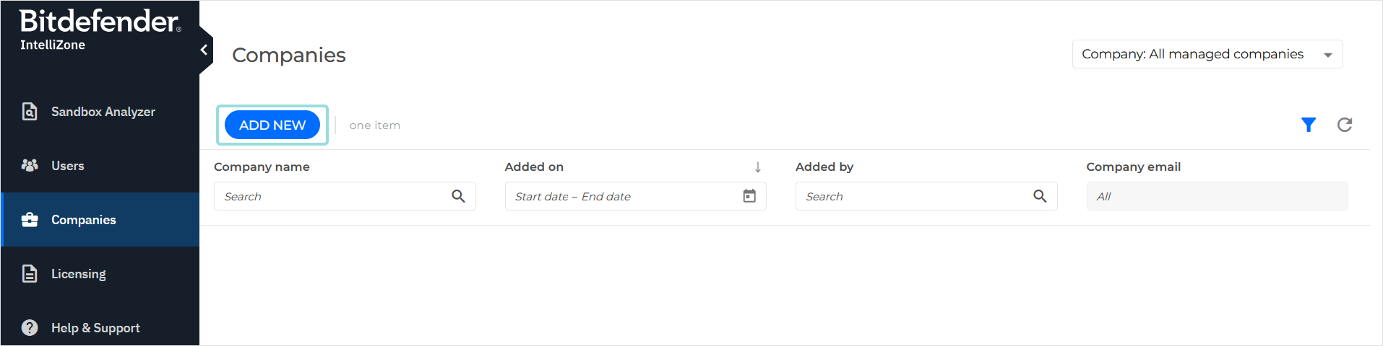Open the Users menu item

(x=68, y=166)
